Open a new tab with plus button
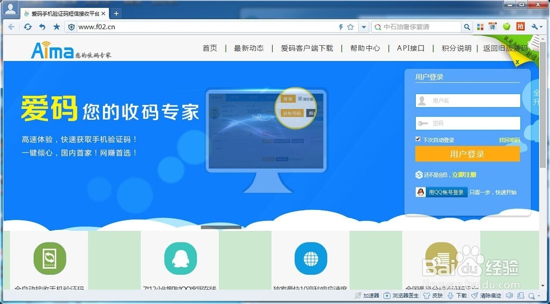Screen dimensions: 550x304 [116, 13]
